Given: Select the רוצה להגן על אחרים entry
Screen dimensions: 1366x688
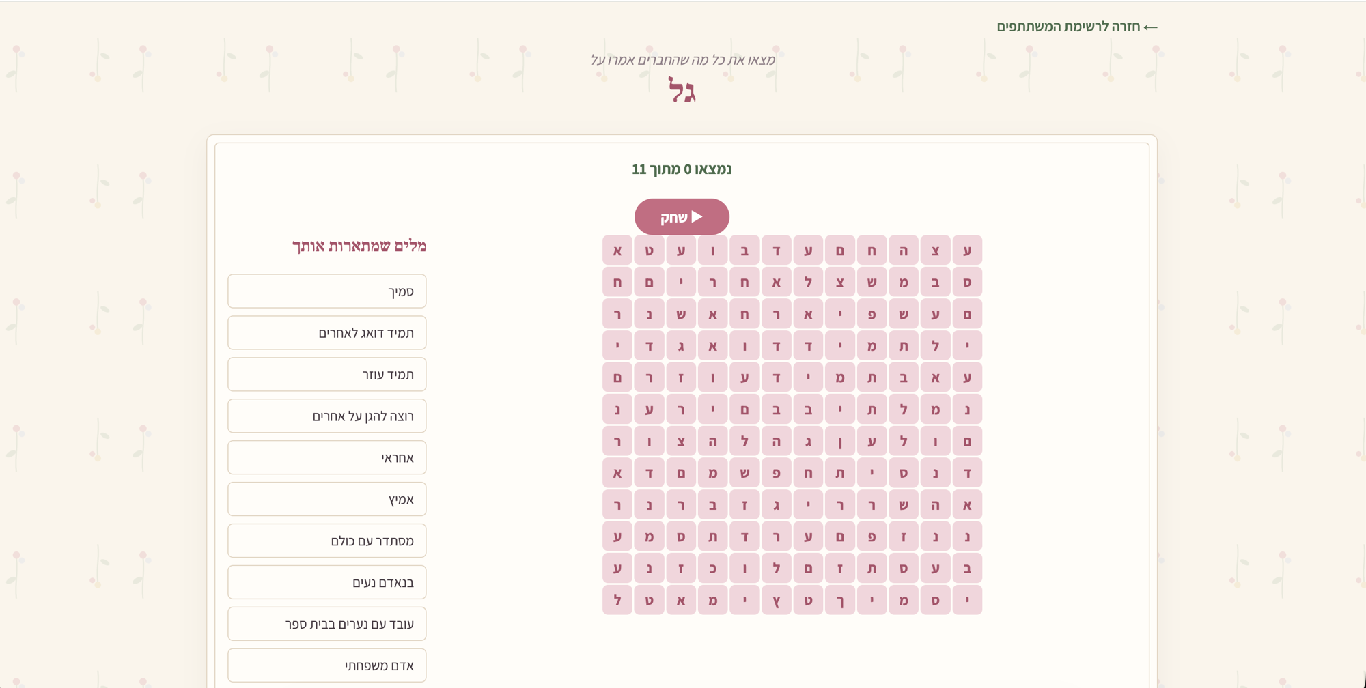Looking at the screenshot, I should click(x=327, y=416).
